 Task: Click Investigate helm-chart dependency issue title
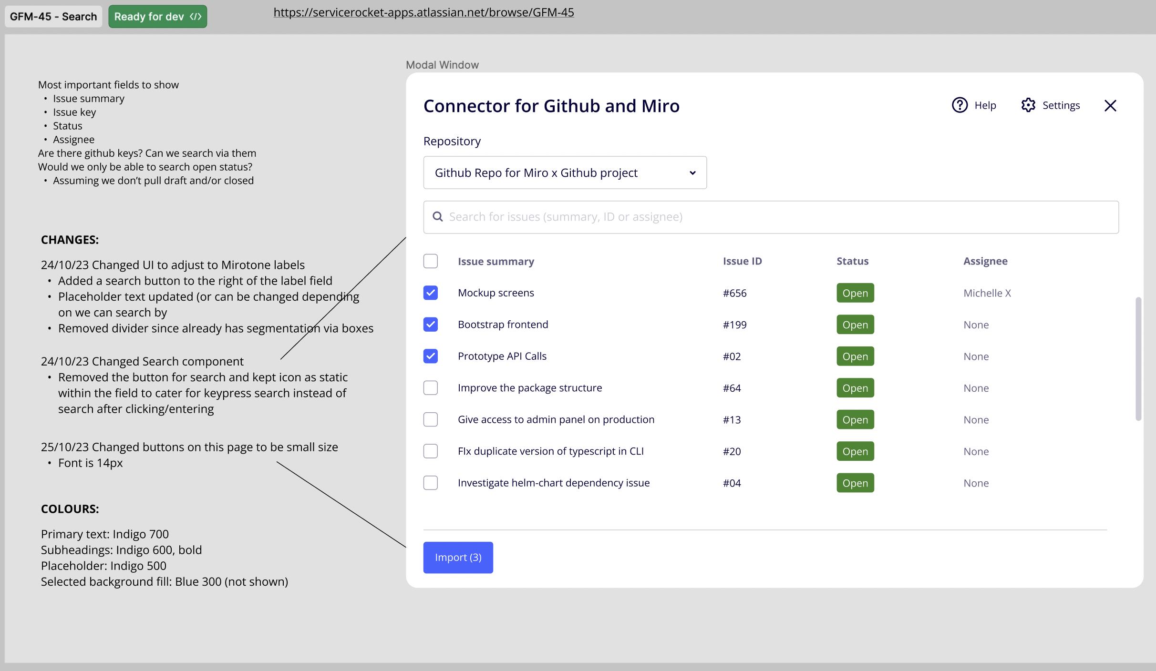(554, 483)
